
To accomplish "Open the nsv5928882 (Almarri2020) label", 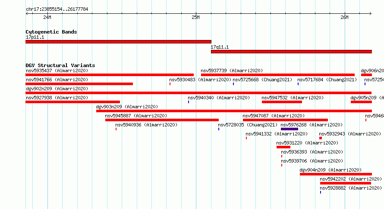I will pos(351,188).
